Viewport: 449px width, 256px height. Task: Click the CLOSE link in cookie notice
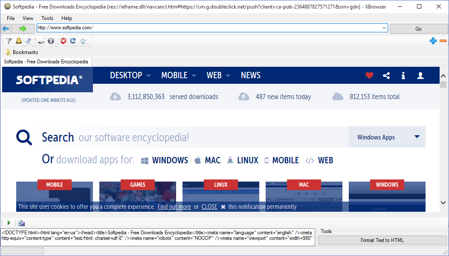click(209, 207)
